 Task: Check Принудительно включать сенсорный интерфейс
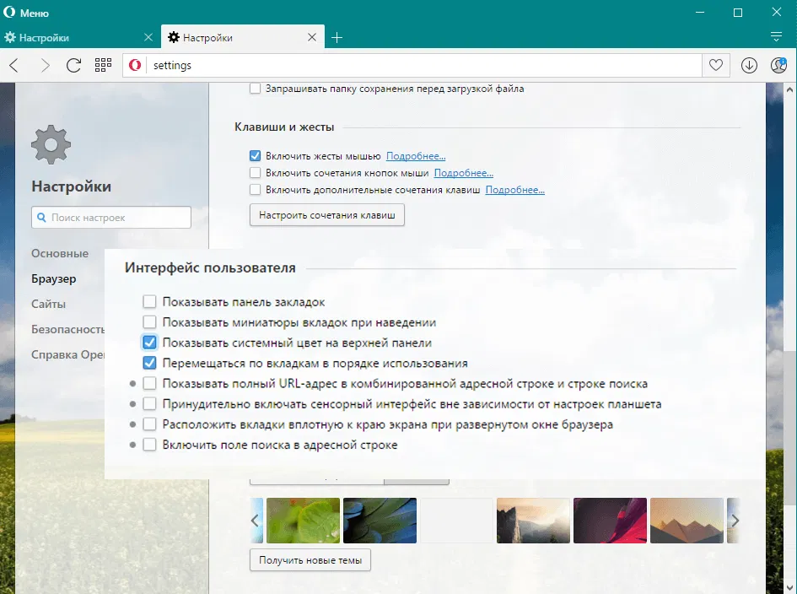click(x=149, y=404)
